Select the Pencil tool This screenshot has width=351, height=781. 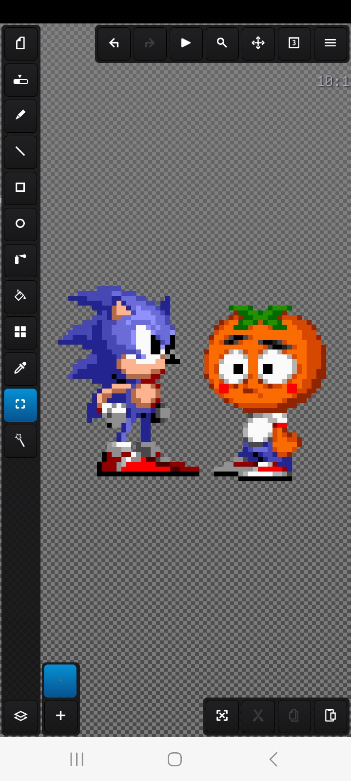[x=20, y=116]
